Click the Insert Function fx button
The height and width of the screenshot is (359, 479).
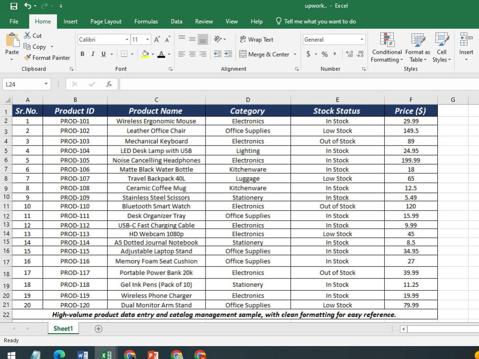109,84
